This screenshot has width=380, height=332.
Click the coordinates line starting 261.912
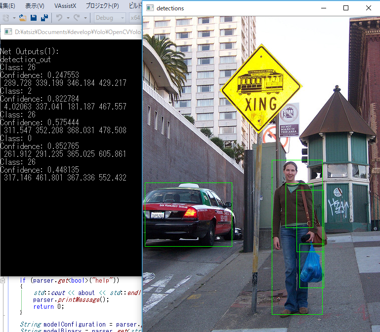pos(65,154)
